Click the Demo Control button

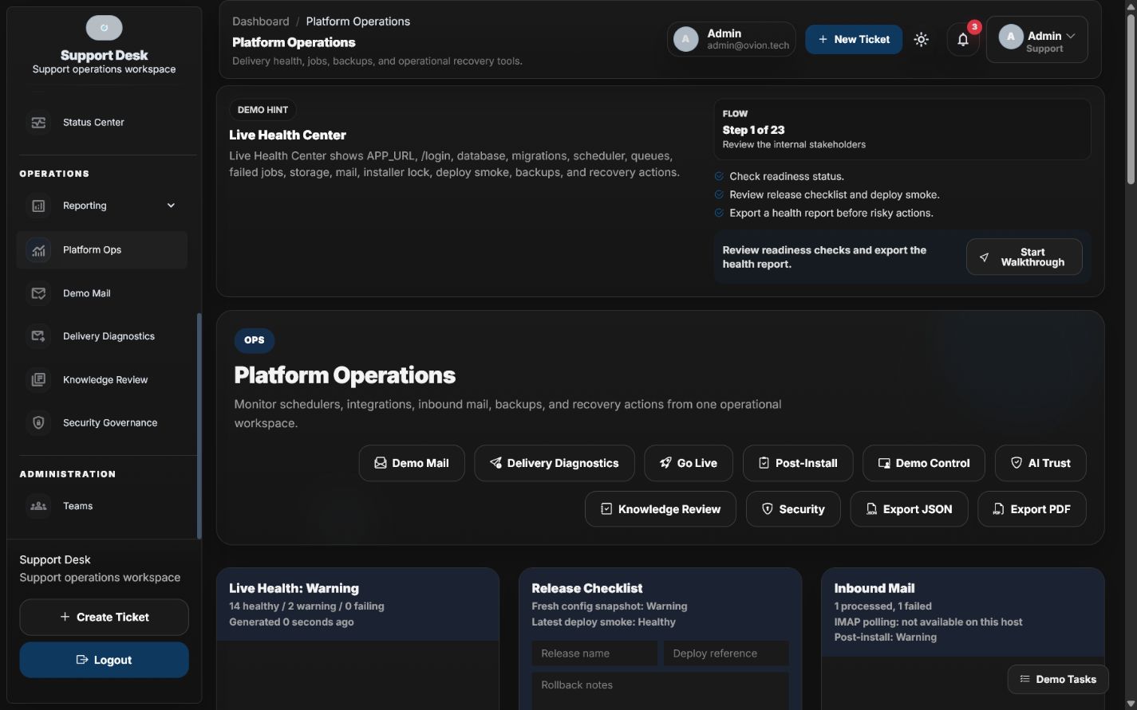tap(924, 463)
